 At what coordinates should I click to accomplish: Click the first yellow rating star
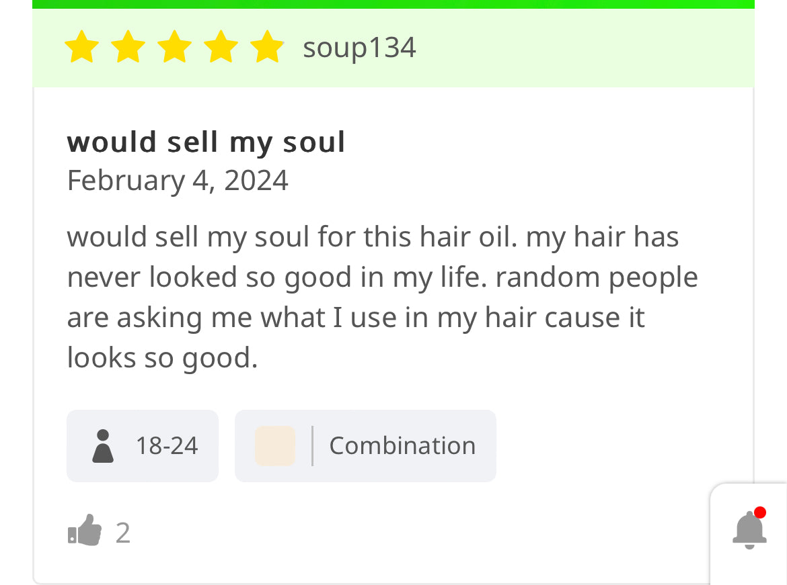pos(81,48)
